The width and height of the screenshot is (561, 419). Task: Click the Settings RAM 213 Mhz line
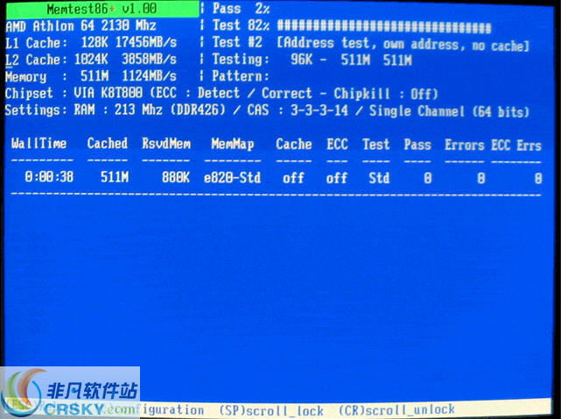point(267,110)
